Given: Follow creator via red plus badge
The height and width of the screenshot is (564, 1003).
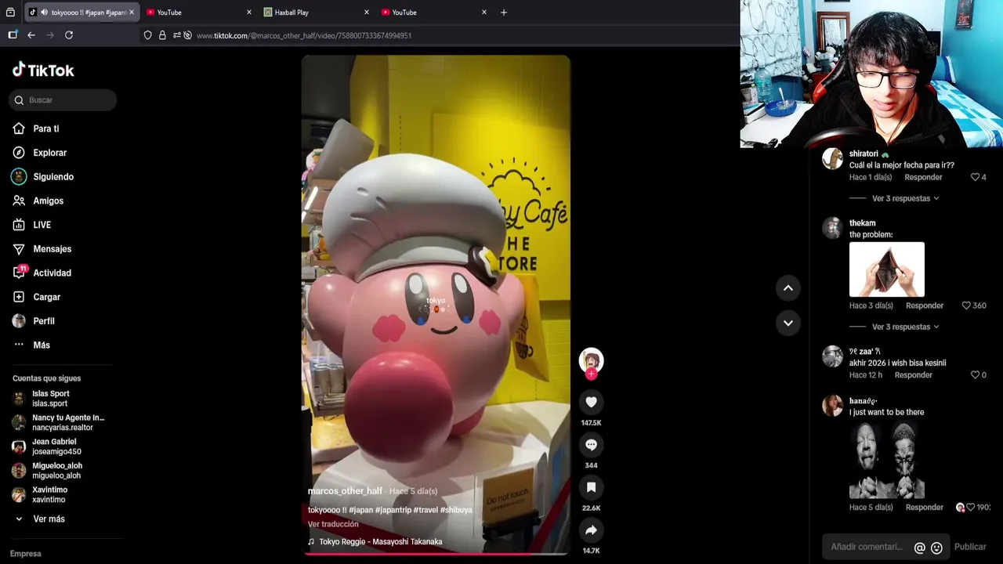Looking at the screenshot, I should (591, 374).
